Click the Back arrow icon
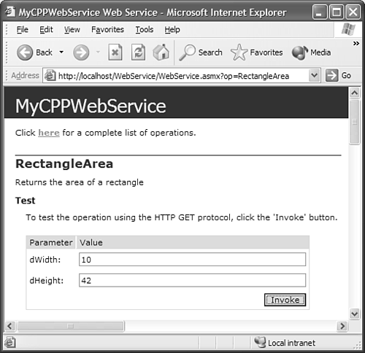 click(x=25, y=53)
